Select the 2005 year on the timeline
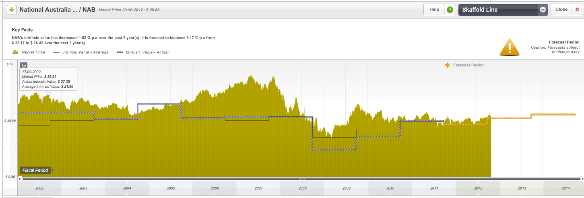Viewport: 584px width, 198px height. (171, 188)
